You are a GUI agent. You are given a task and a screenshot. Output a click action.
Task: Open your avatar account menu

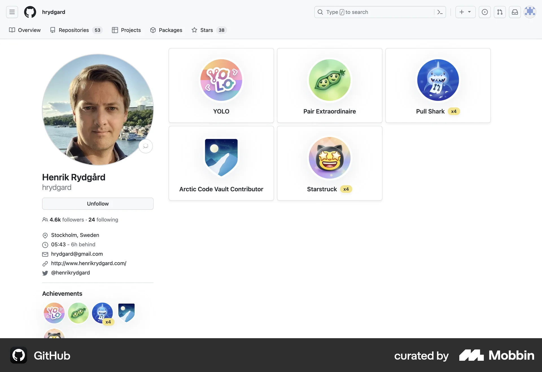pos(530,12)
